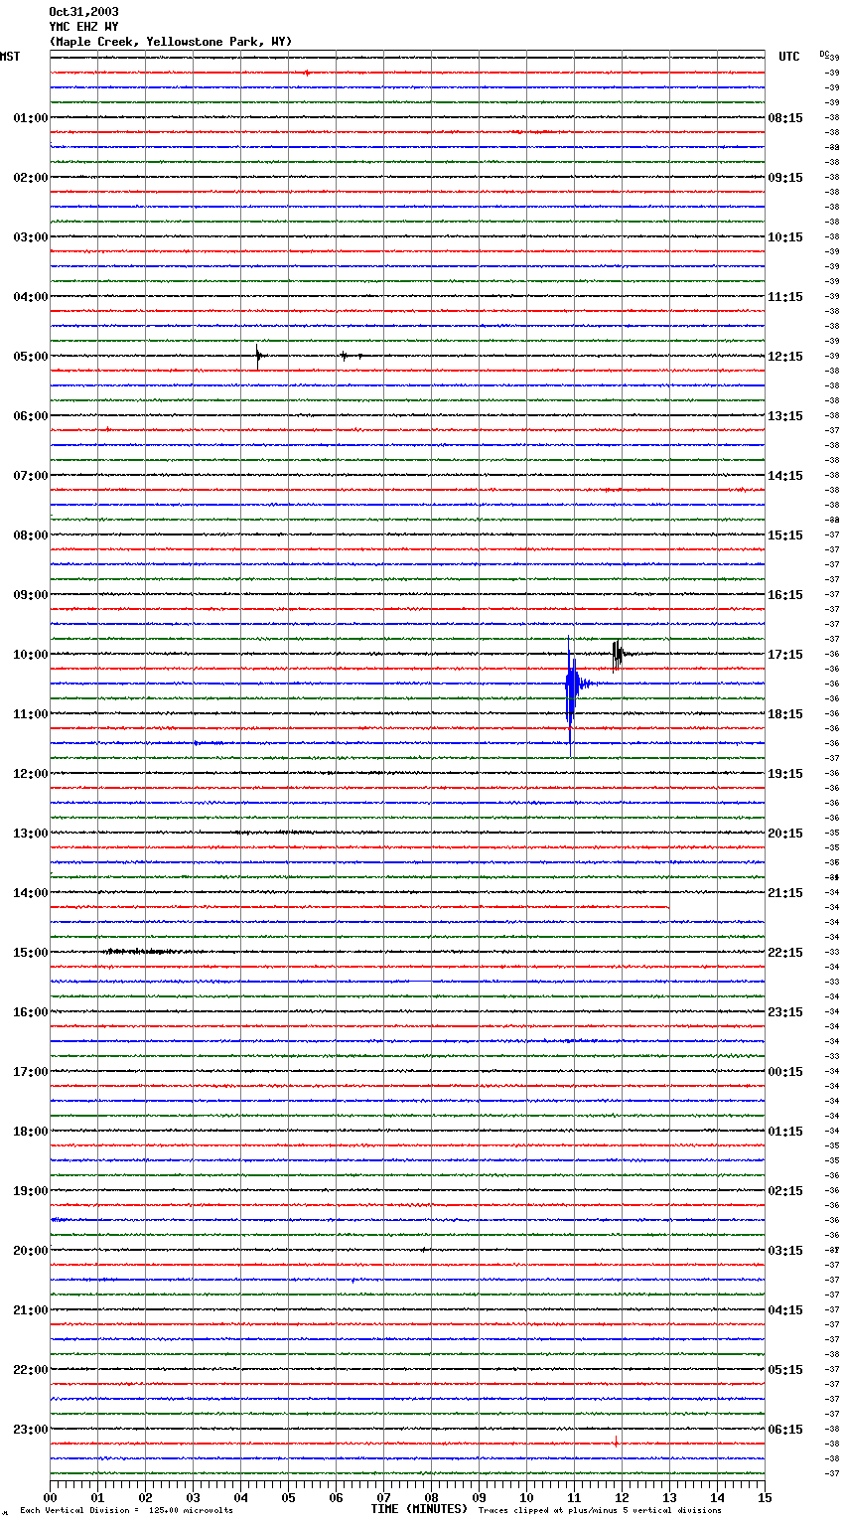This screenshot has width=844, height=1524.
Task: Click minute tick label "09" on bottom axis
Action: 479,1496
